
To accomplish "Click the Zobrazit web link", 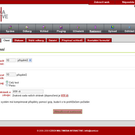I will (x=102, y=2).
